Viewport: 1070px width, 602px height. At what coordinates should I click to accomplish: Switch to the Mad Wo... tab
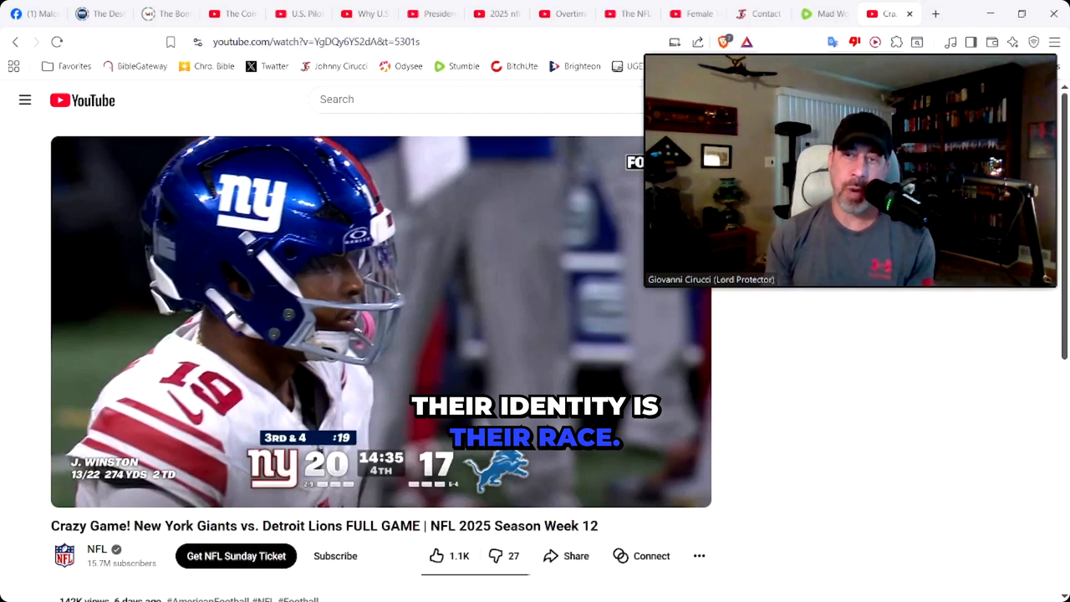[823, 13]
